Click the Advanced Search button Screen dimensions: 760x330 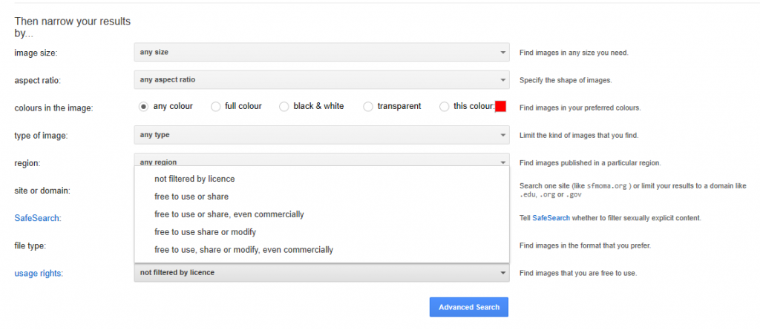tap(469, 307)
